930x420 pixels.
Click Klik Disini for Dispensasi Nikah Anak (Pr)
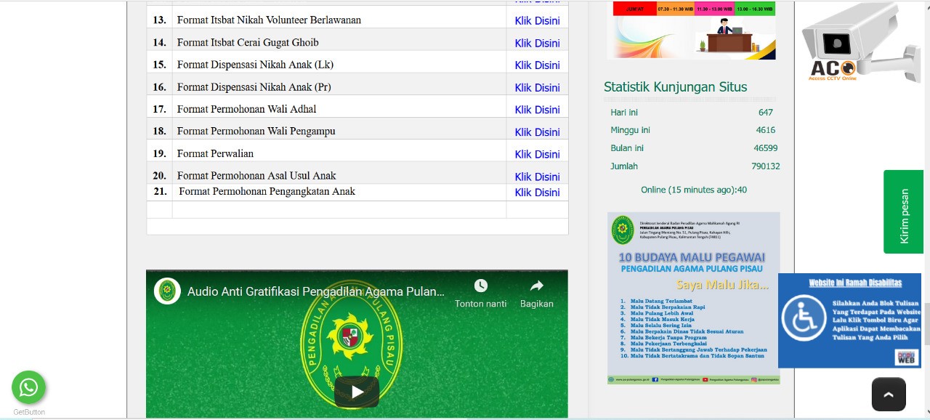pyautogui.click(x=537, y=87)
